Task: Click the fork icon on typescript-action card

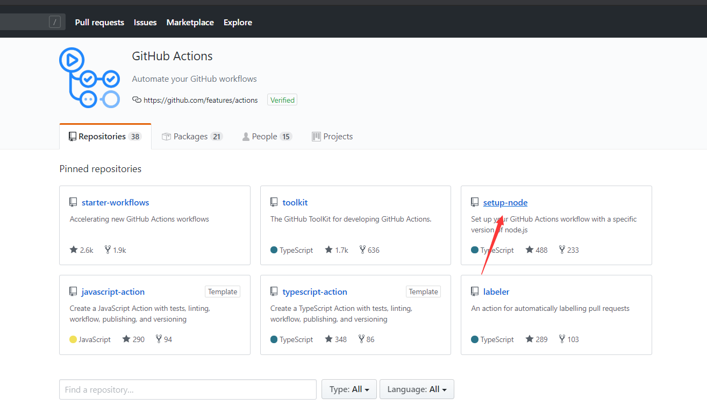Action: [x=361, y=339]
